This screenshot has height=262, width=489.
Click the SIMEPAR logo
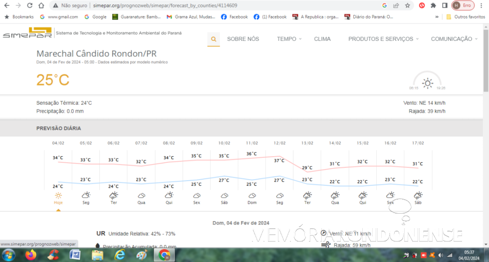tap(26, 33)
